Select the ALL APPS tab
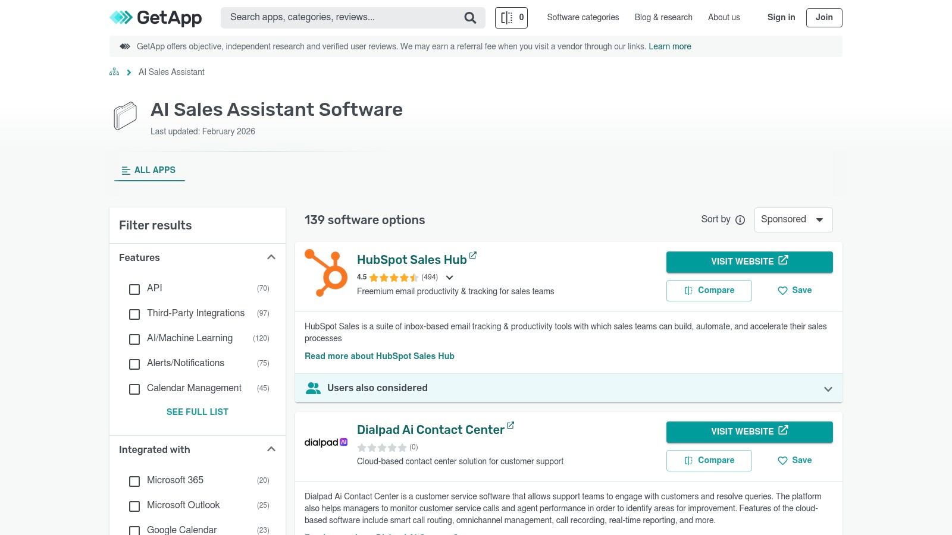Screen dimensions: 952x535 pos(149,170)
